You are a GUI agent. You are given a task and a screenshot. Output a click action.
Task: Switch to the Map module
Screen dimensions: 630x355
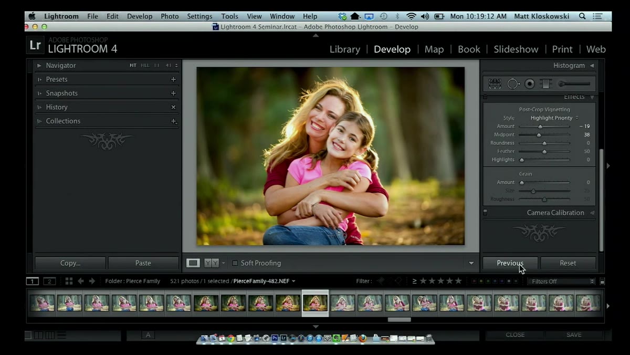click(434, 49)
